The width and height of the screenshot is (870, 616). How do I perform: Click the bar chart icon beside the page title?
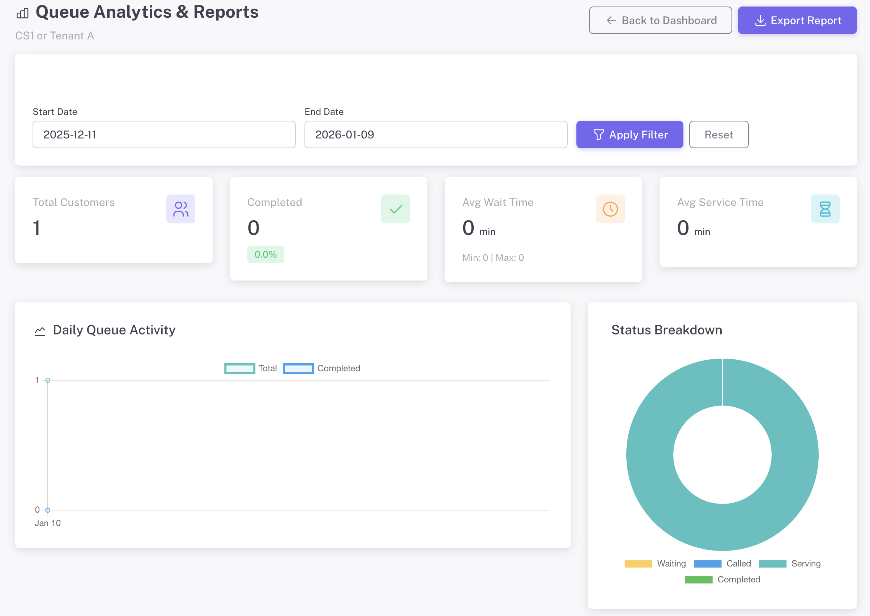point(22,13)
